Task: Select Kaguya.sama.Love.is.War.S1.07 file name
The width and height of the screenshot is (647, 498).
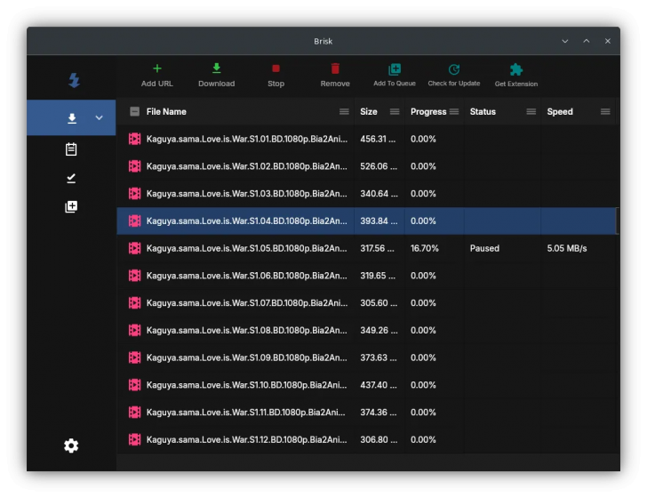Action: coord(247,303)
